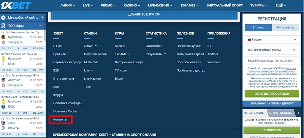
Task: Expand the Live footer submenu
Action: 89,71
